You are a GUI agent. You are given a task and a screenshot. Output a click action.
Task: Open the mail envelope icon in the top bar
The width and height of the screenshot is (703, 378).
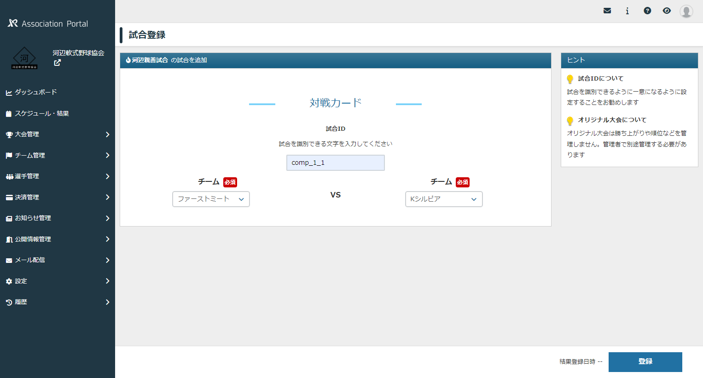click(607, 10)
